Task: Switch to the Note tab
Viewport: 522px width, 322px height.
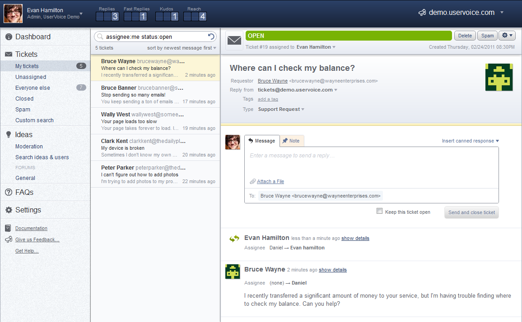Action: coord(291,141)
